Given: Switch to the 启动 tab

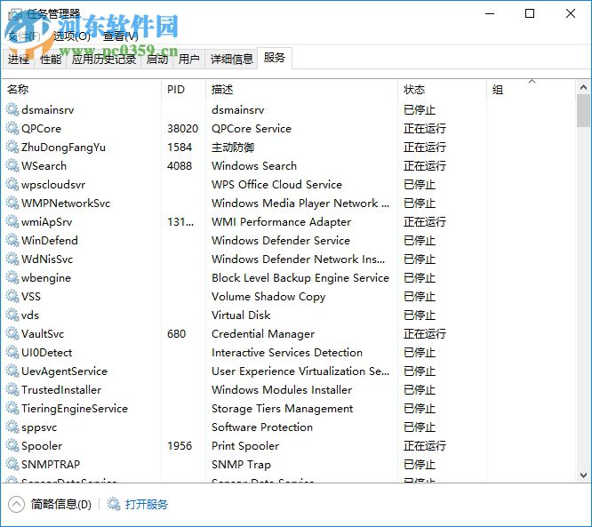Looking at the screenshot, I should [x=157, y=59].
